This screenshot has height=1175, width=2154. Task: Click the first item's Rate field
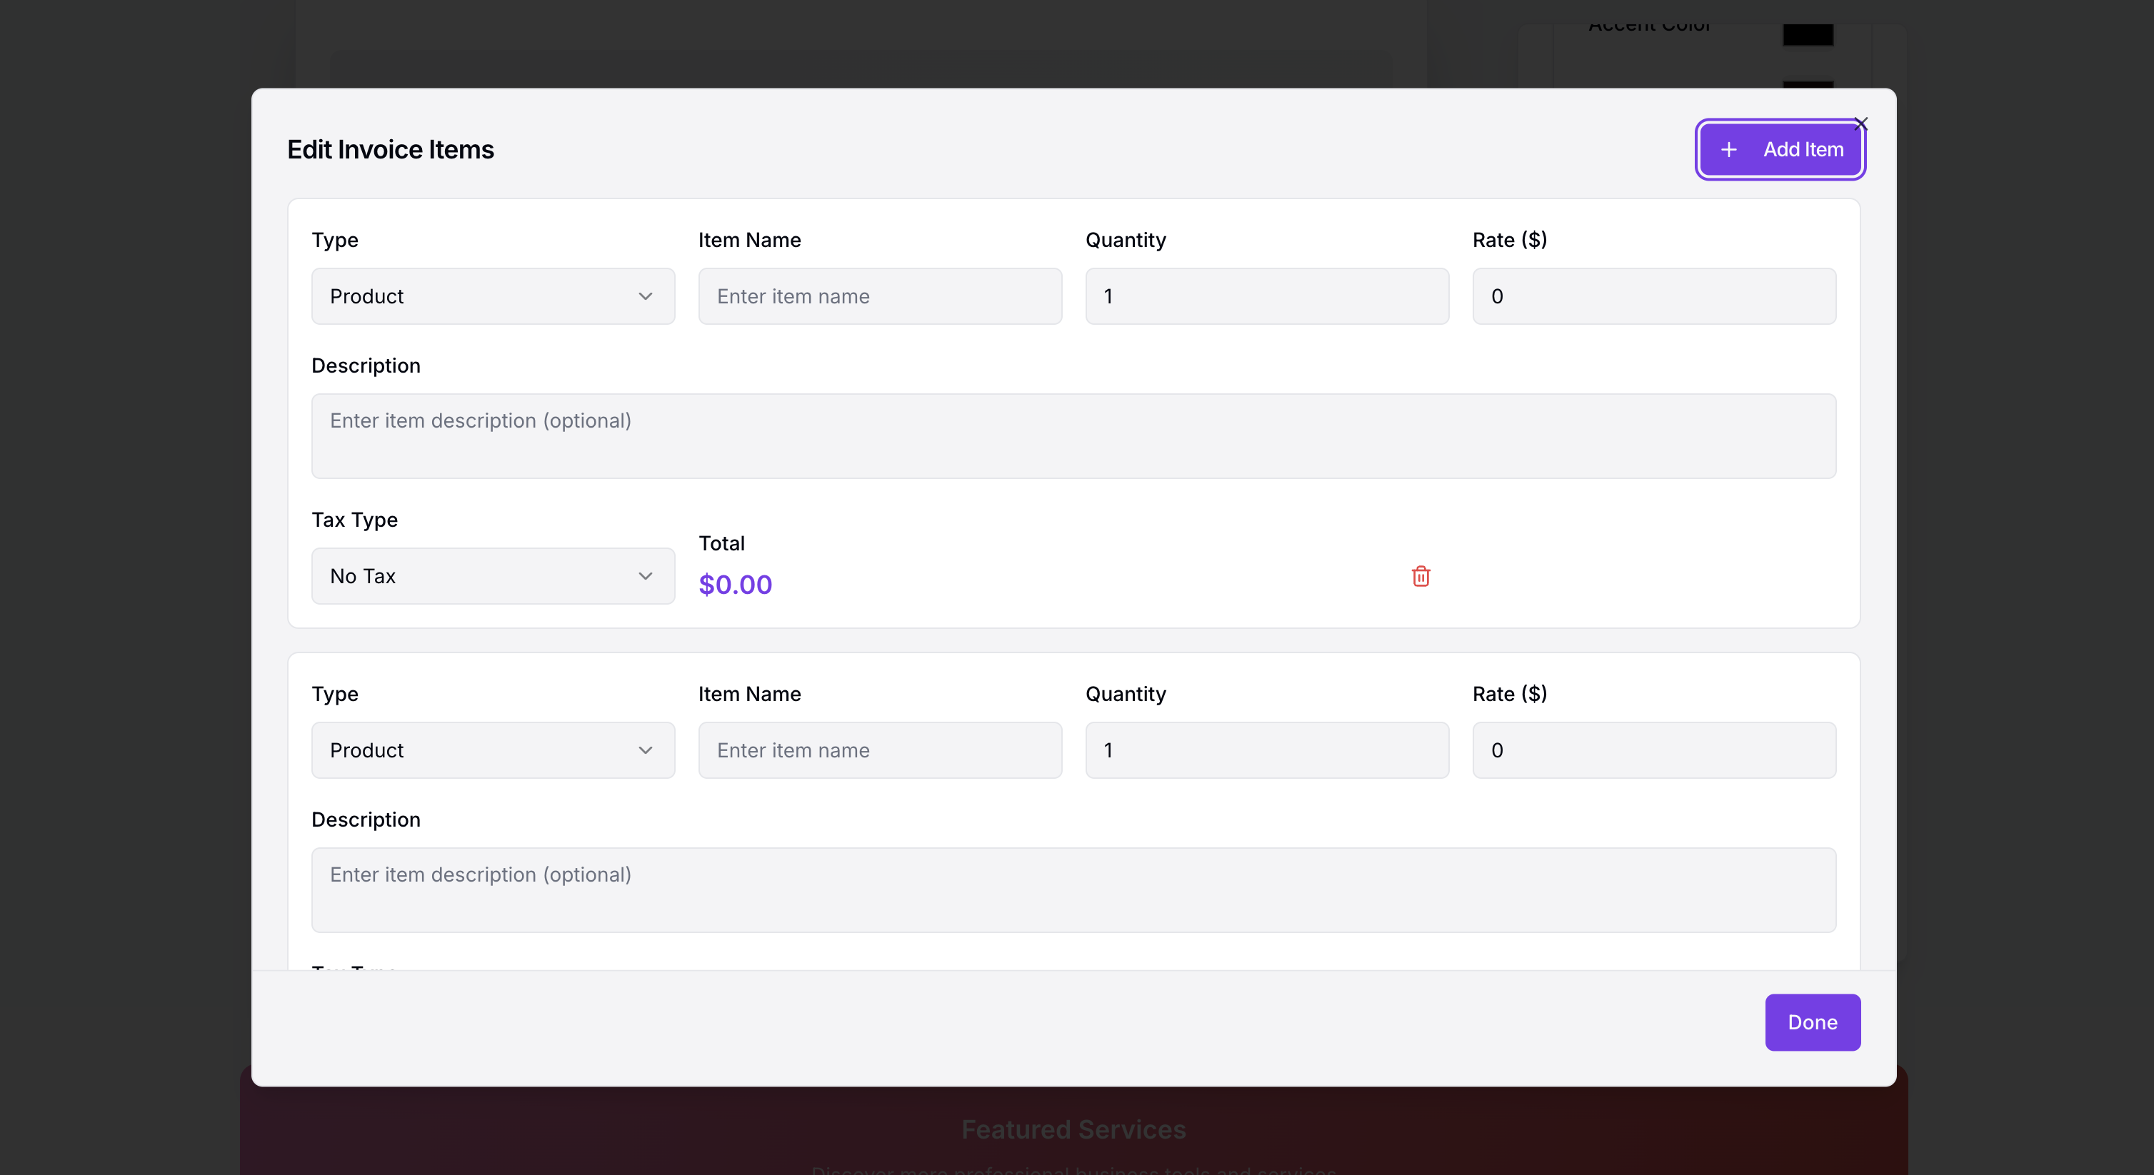tap(1654, 296)
